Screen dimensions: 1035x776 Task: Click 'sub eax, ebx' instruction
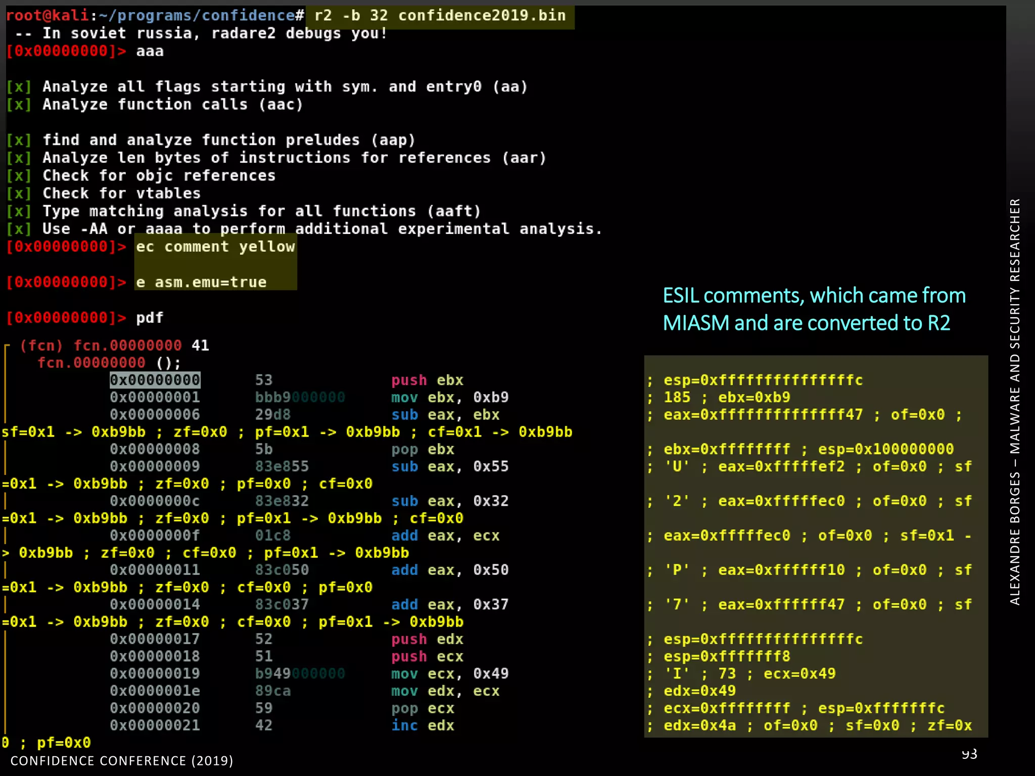click(x=445, y=415)
